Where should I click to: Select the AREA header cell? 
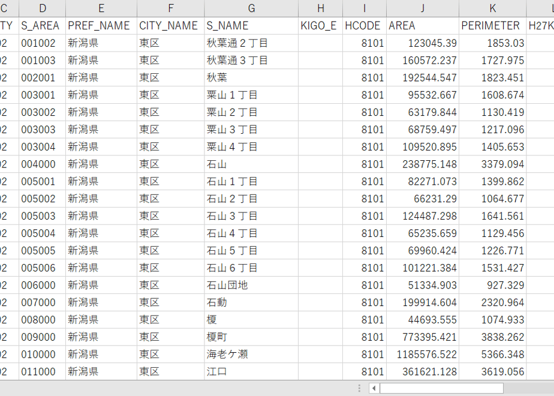(423, 26)
